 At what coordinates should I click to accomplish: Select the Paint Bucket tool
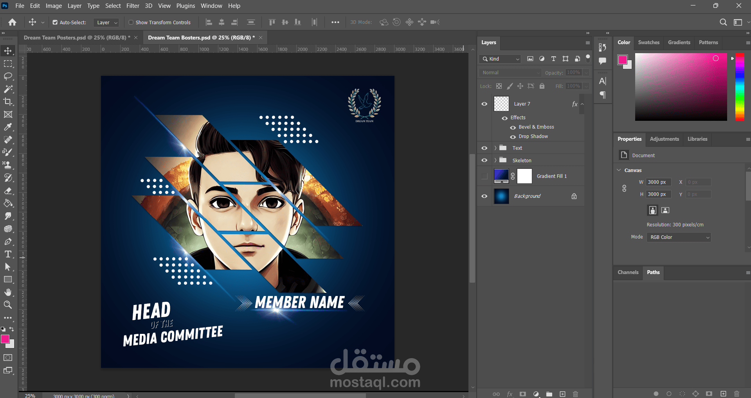[x=8, y=203]
